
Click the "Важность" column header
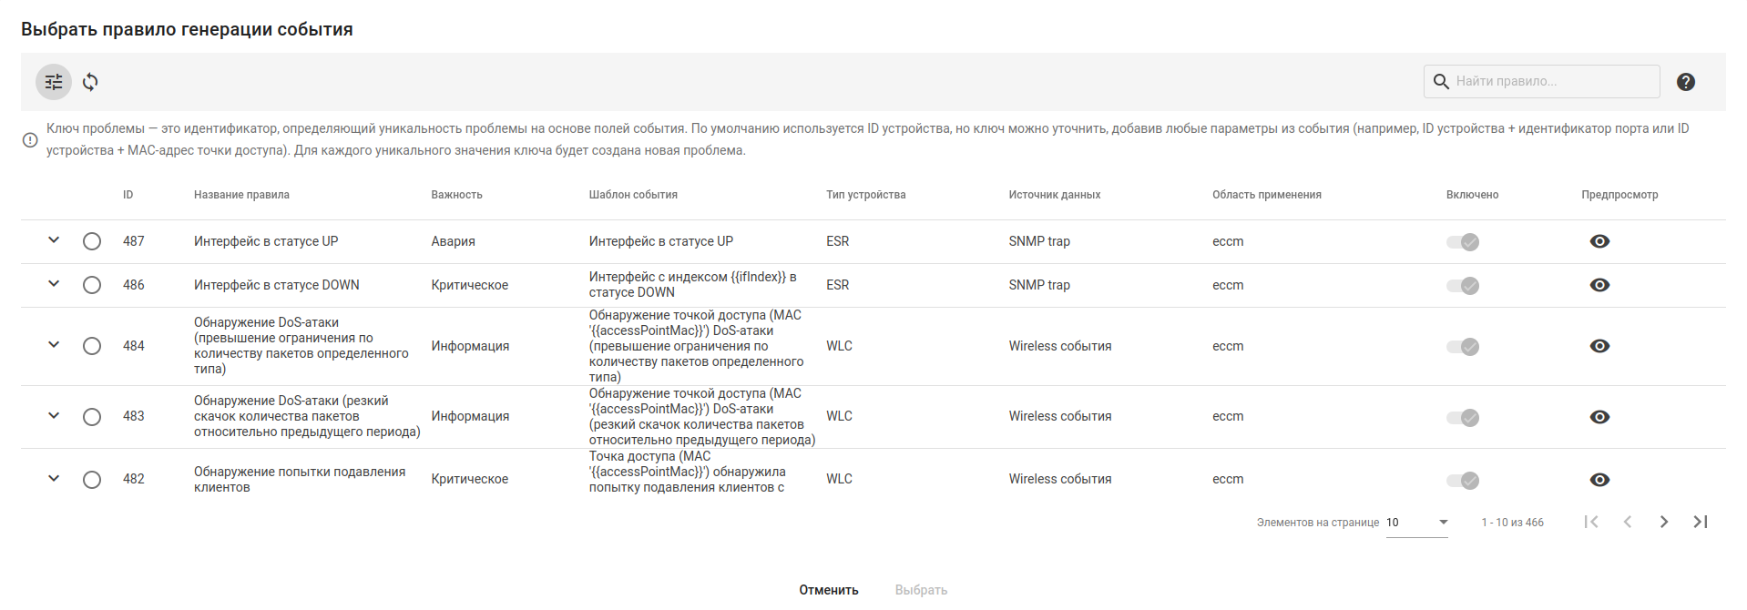click(x=456, y=195)
